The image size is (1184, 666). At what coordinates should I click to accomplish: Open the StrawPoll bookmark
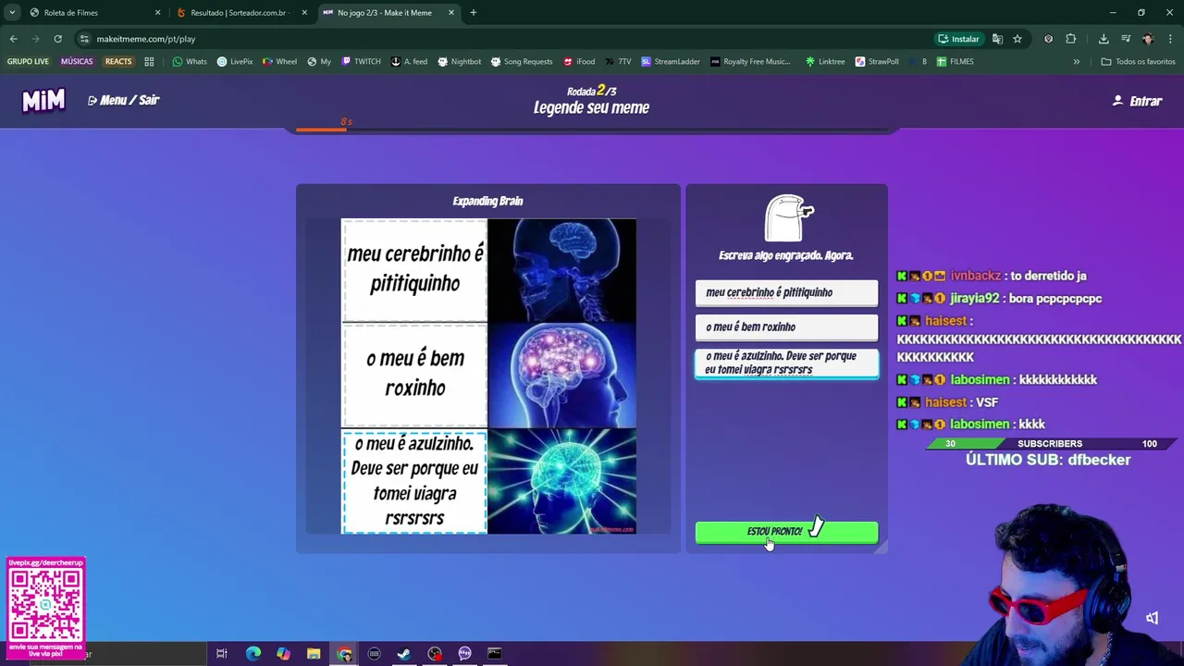(x=877, y=62)
